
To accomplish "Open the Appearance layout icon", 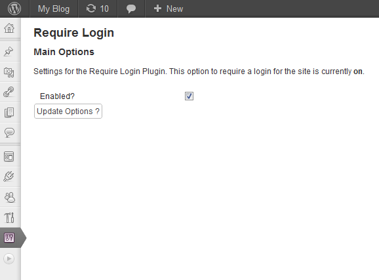I will coord(9,157).
